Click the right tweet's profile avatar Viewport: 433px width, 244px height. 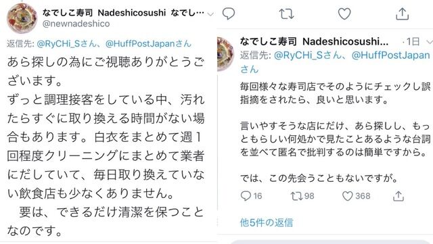tap(225, 54)
